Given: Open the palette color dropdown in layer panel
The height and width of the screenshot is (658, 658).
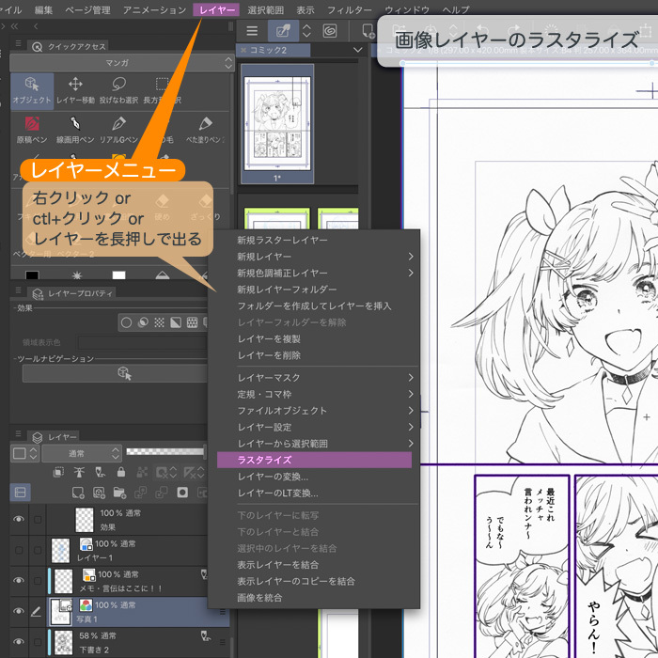Looking at the screenshot, I should pyautogui.click(x=25, y=453).
